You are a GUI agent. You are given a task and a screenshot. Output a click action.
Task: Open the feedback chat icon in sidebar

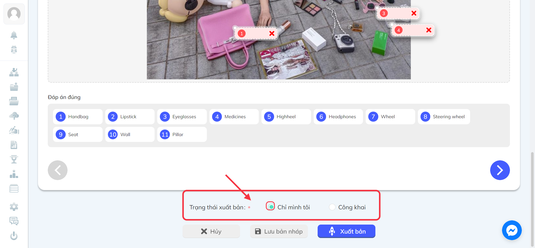point(14,221)
